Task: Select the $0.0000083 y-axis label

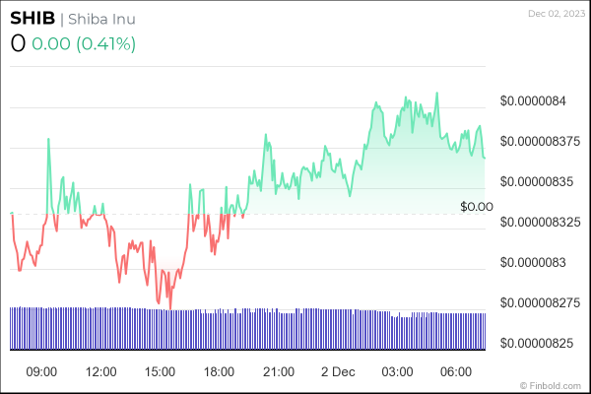Action: point(532,262)
